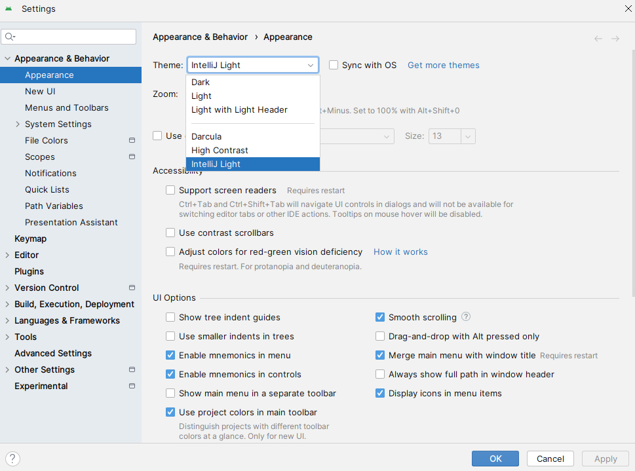Expand System Settings node

pyautogui.click(x=18, y=124)
